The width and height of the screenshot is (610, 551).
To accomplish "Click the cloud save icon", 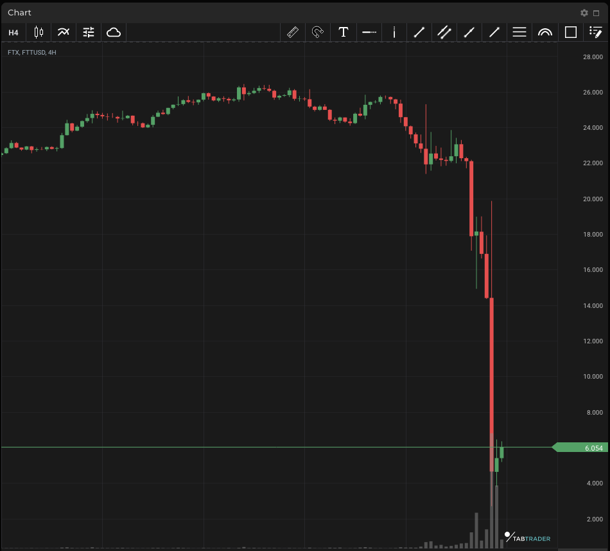I will pyautogui.click(x=114, y=32).
